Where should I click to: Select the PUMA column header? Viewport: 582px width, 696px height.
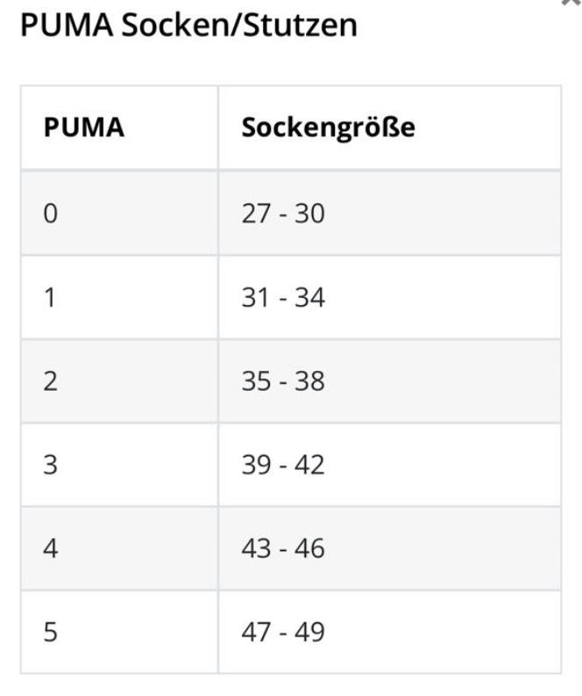83,128
